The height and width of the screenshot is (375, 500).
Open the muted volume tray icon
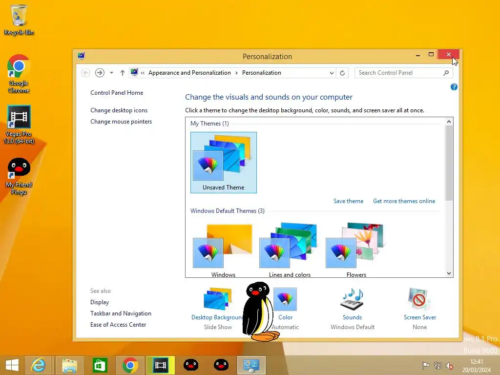pyautogui.click(x=450, y=365)
